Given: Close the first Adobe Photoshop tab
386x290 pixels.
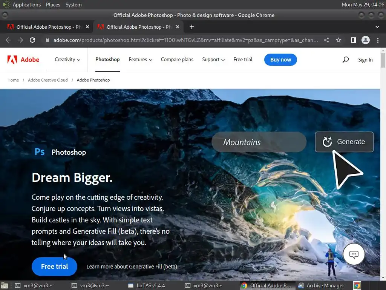Looking at the screenshot, I should click(87, 27).
